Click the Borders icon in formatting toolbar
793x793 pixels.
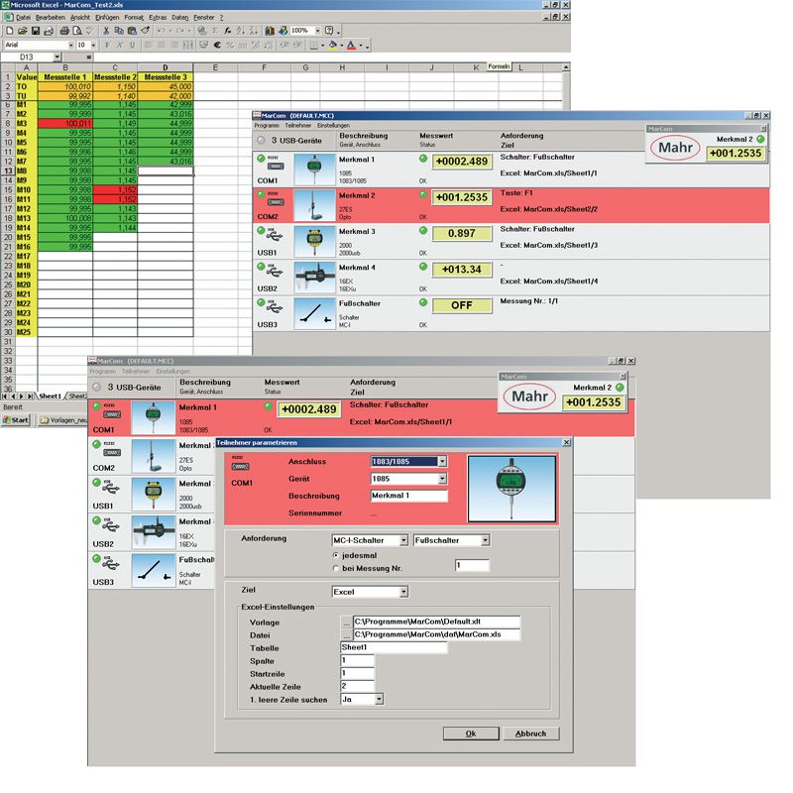pos(313,45)
